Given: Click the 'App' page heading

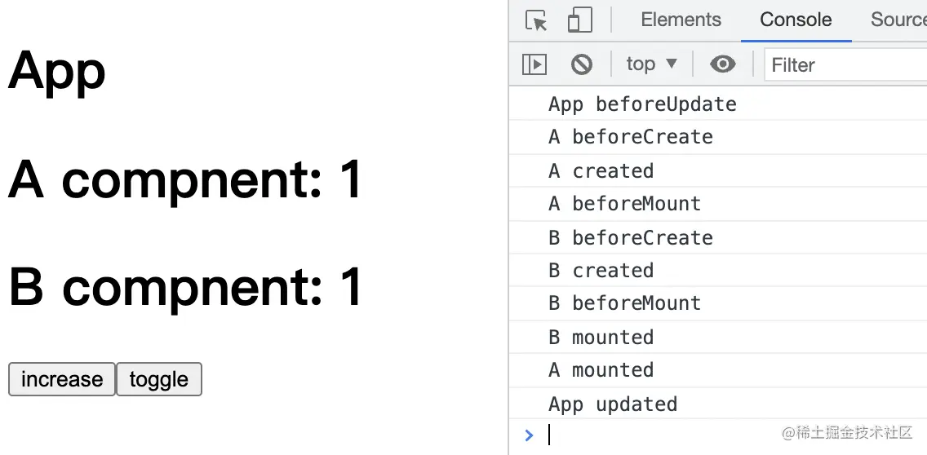Looking at the screenshot, I should pos(57,70).
